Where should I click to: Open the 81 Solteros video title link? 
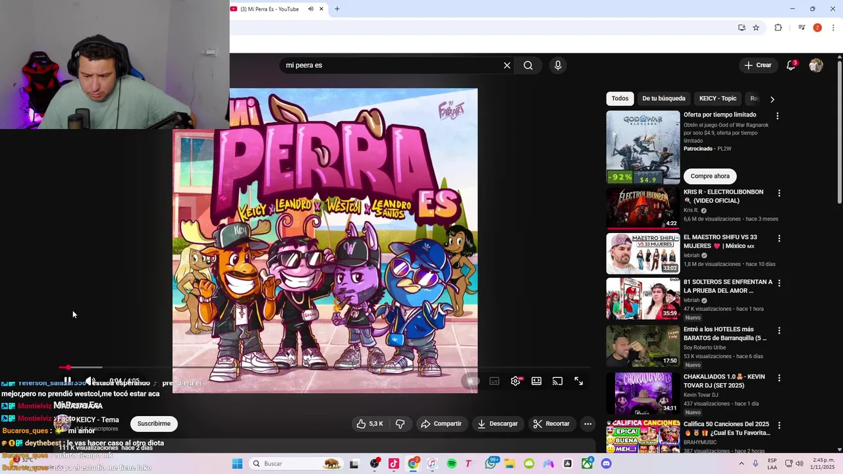[728, 286]
